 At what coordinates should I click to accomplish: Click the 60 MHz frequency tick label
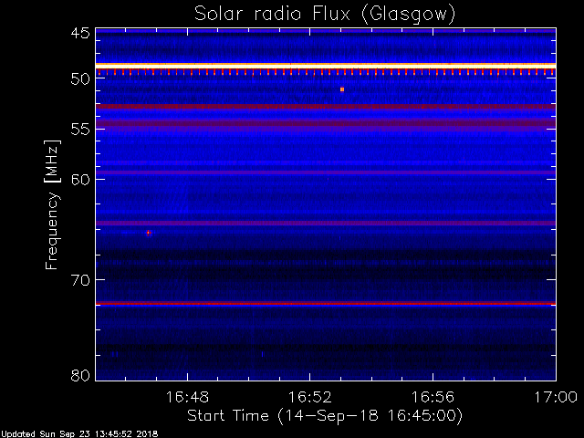pos(80,179)
